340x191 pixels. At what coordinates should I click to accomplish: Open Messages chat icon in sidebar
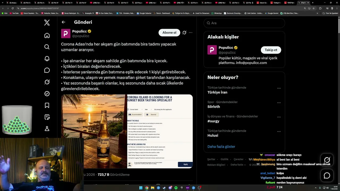(47, 70)
